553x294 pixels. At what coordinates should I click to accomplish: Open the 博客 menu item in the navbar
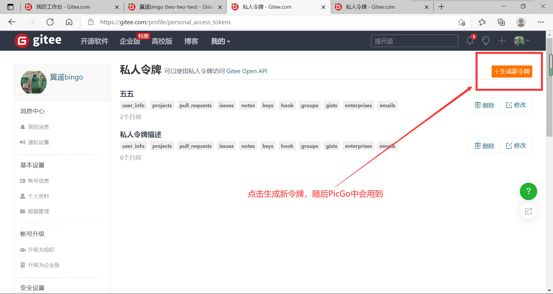pyautogui.click(x=191, y=41)
